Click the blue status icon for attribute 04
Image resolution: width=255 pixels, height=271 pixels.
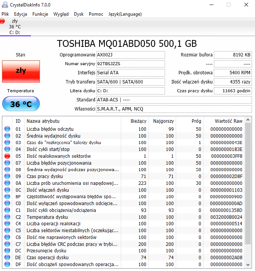[7, 149]
